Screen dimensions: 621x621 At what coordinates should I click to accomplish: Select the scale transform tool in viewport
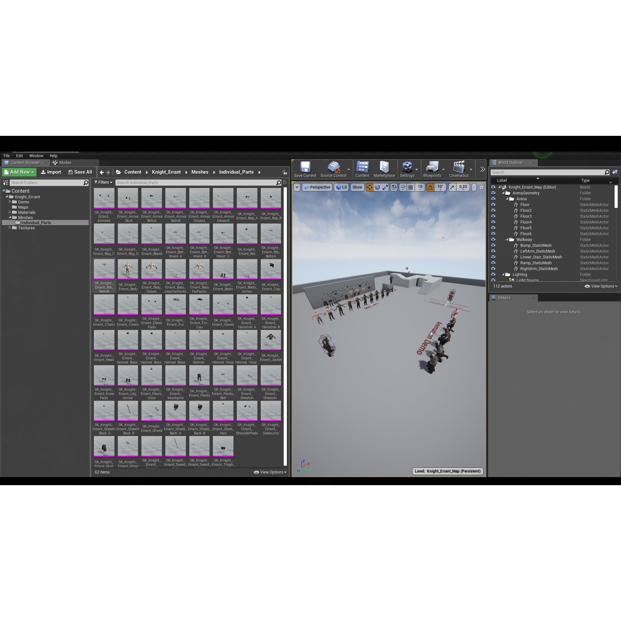coord(385,187)
